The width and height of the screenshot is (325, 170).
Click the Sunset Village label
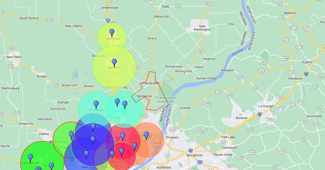tap(207, 78)
